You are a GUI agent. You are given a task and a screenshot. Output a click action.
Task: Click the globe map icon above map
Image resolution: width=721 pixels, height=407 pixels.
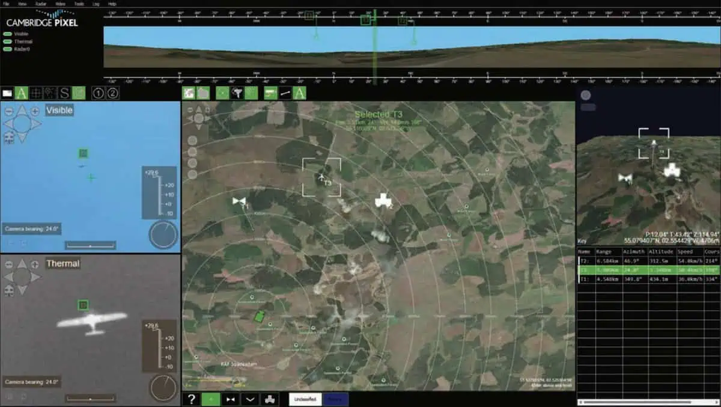click(189, 93)
